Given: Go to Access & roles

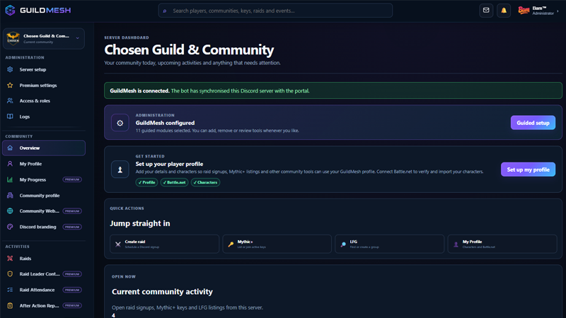Looking at the screenshot, I should (44, 101).
